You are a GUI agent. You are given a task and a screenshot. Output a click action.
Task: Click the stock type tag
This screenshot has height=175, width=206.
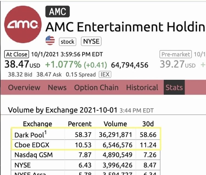click(x=67, y=42)
